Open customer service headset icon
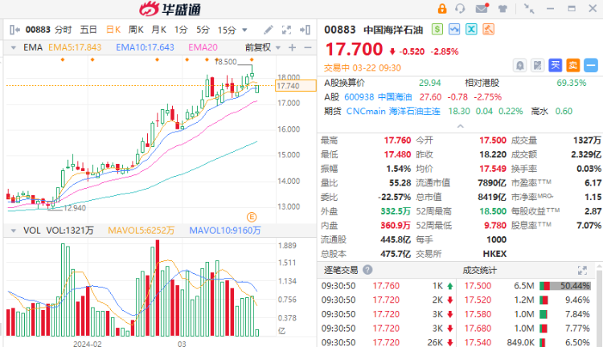This screenshot has height=347, width=603. click(460, 9)
